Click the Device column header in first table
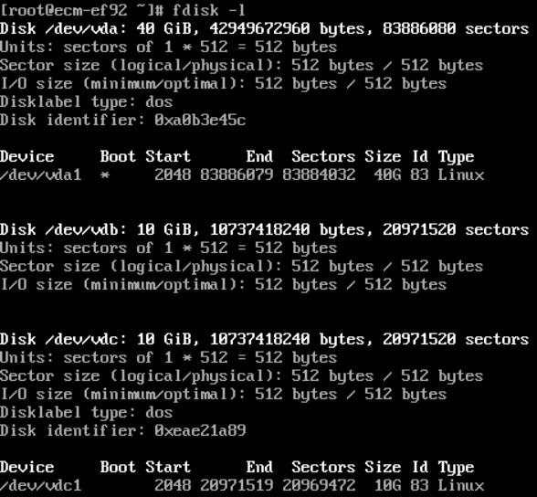This screenshot has height=497, width=537. click(x=27, y=157)
